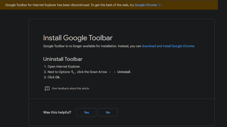Click the bold Uninstall text in step 2
227x127 pixels.
[x=124, y=72]
